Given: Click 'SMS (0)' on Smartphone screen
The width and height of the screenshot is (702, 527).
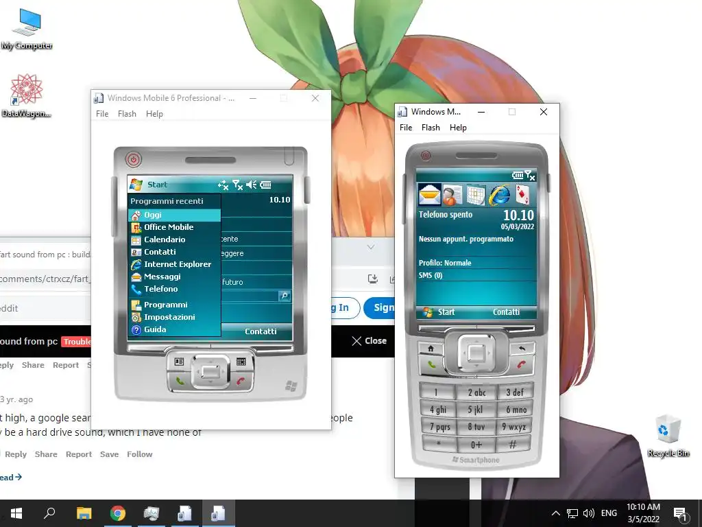Looking at the screenshot, I should [431, 276].
